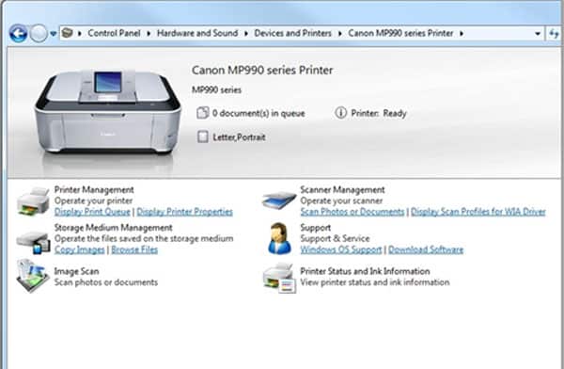This screenshot has width=564, height=369.
Task: Go to Hardware and Sound breadcrumb
Action: (x=197, y=33)
